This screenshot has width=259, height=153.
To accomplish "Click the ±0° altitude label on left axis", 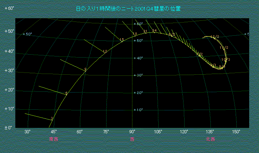I will (9, 128).
